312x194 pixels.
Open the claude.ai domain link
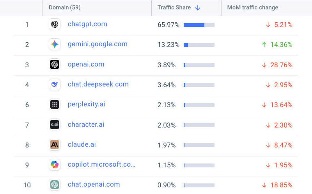pos(82,145)
